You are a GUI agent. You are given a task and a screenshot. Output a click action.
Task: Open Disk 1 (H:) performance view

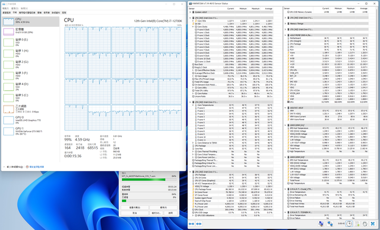(31, 53)
